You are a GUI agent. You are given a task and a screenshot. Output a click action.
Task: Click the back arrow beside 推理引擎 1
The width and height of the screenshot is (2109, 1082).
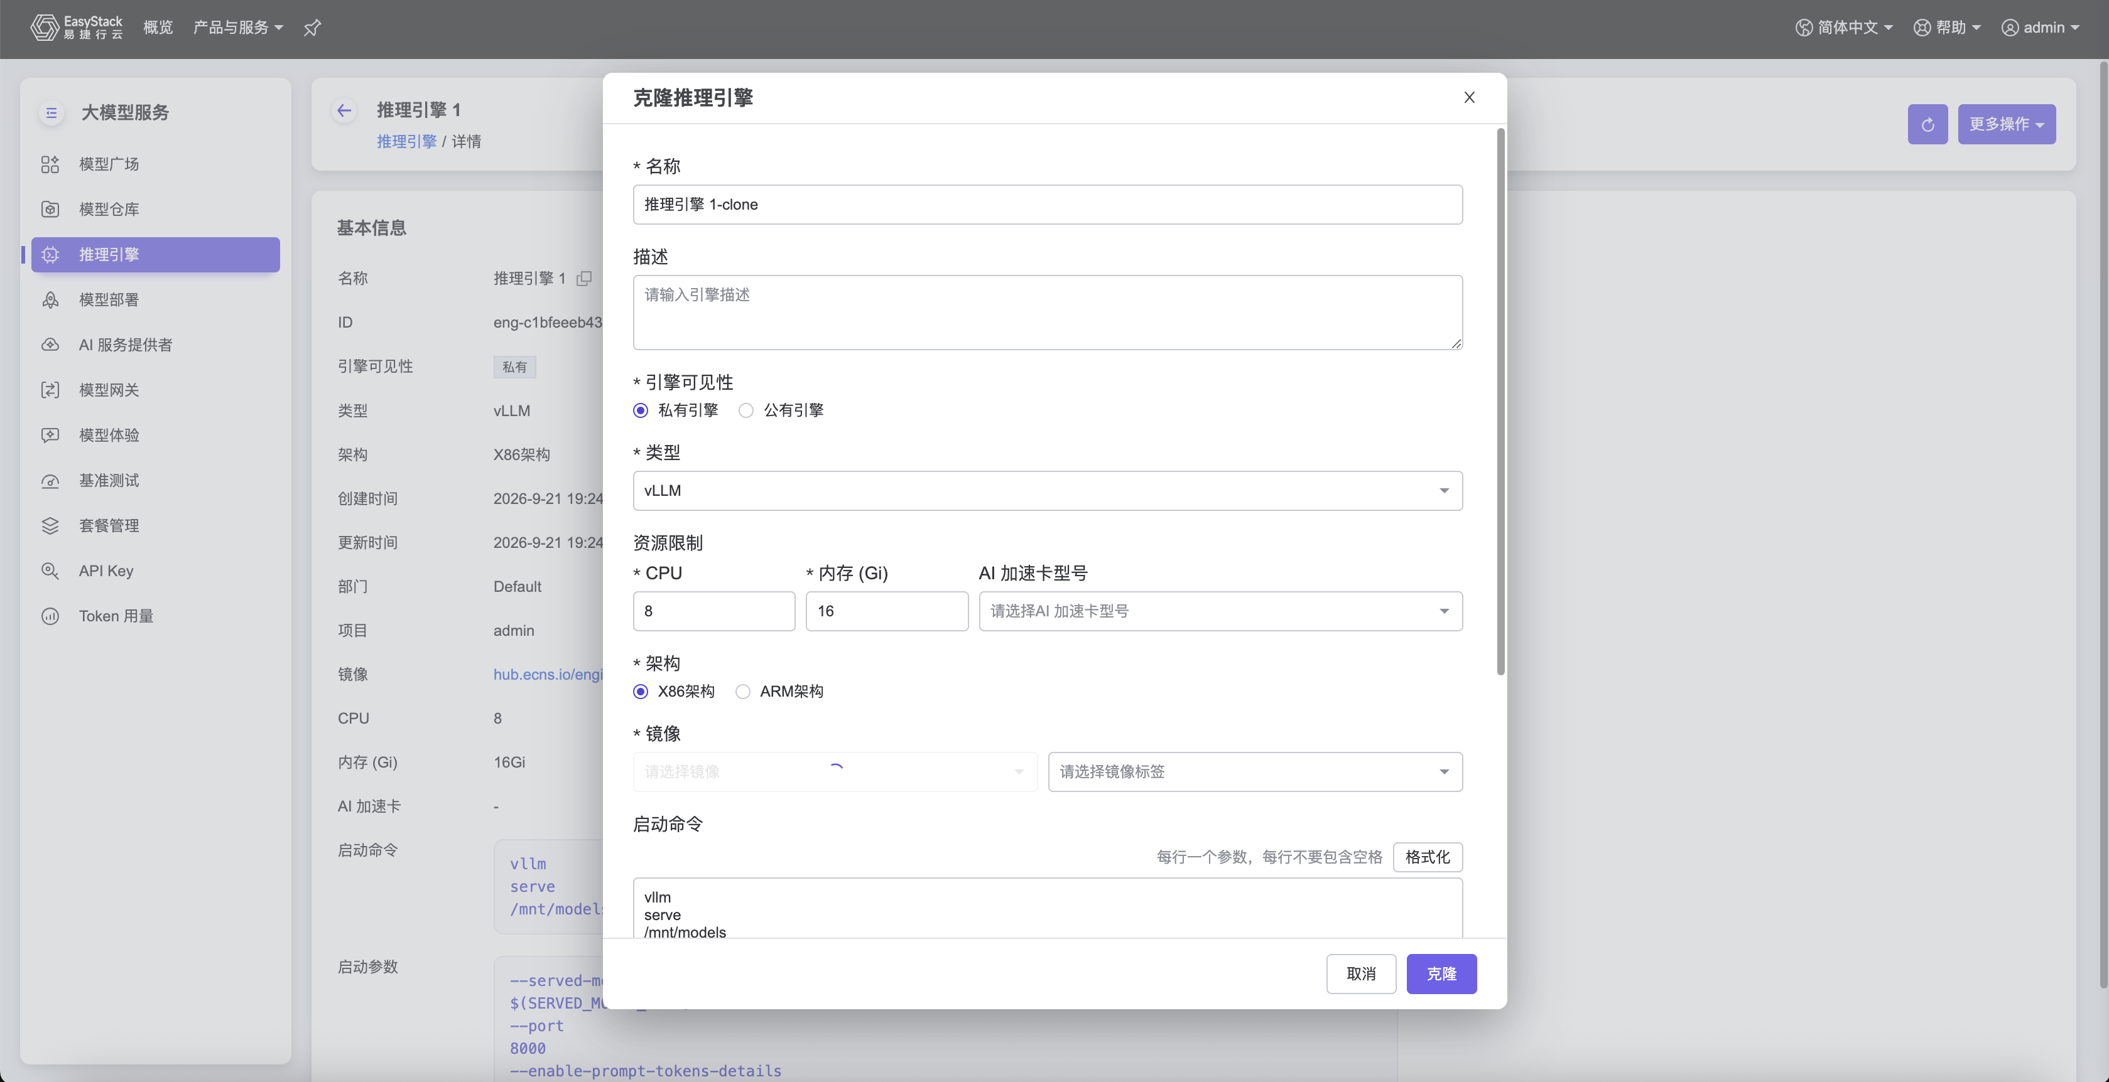tap(345, 110)
